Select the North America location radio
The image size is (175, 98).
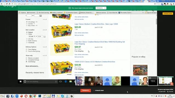(27, 41)
